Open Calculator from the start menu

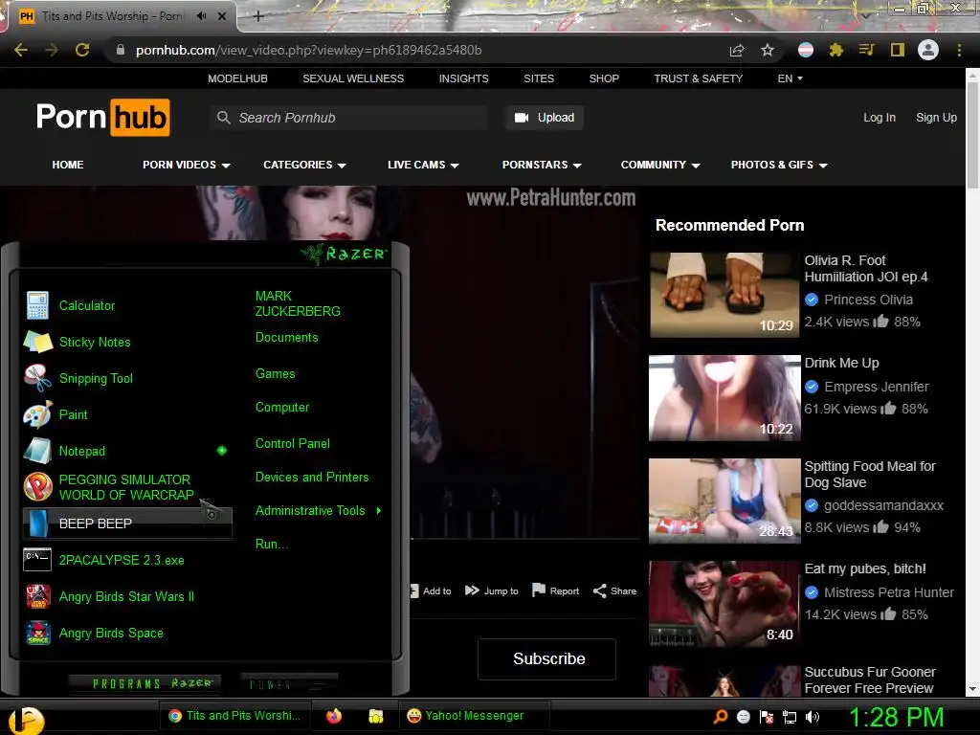125,305
